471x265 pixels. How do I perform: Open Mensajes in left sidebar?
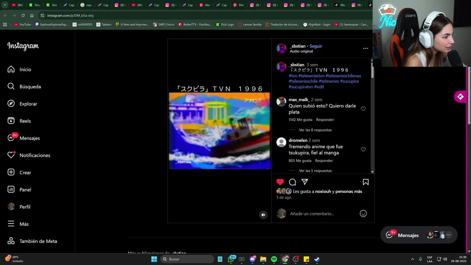pyautogui.click(x=24, y=138)
